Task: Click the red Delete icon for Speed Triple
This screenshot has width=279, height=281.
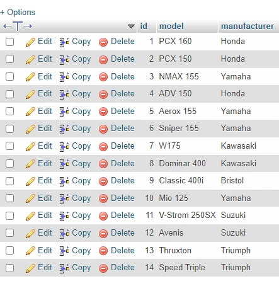Action: [103, 268]
